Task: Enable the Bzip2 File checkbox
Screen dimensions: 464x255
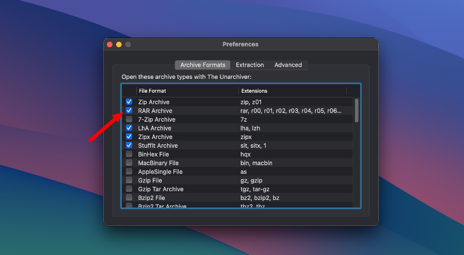Action: click(129, 198)
